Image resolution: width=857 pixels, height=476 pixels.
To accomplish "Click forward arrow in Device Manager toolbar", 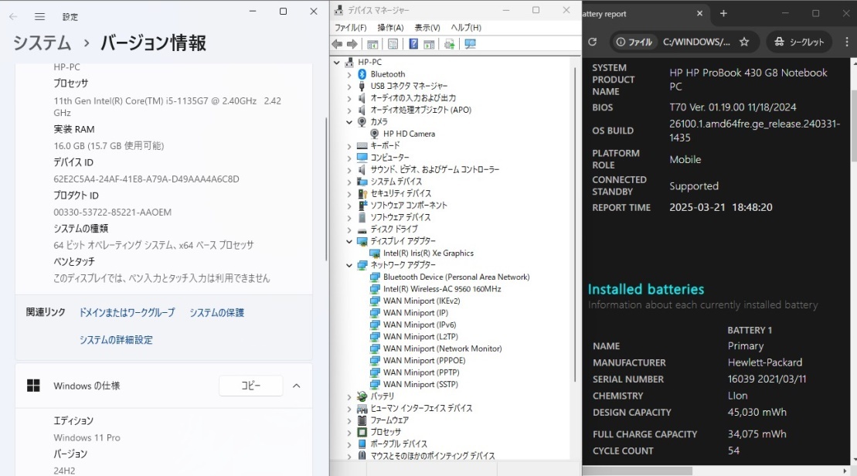I will point(352,44).
